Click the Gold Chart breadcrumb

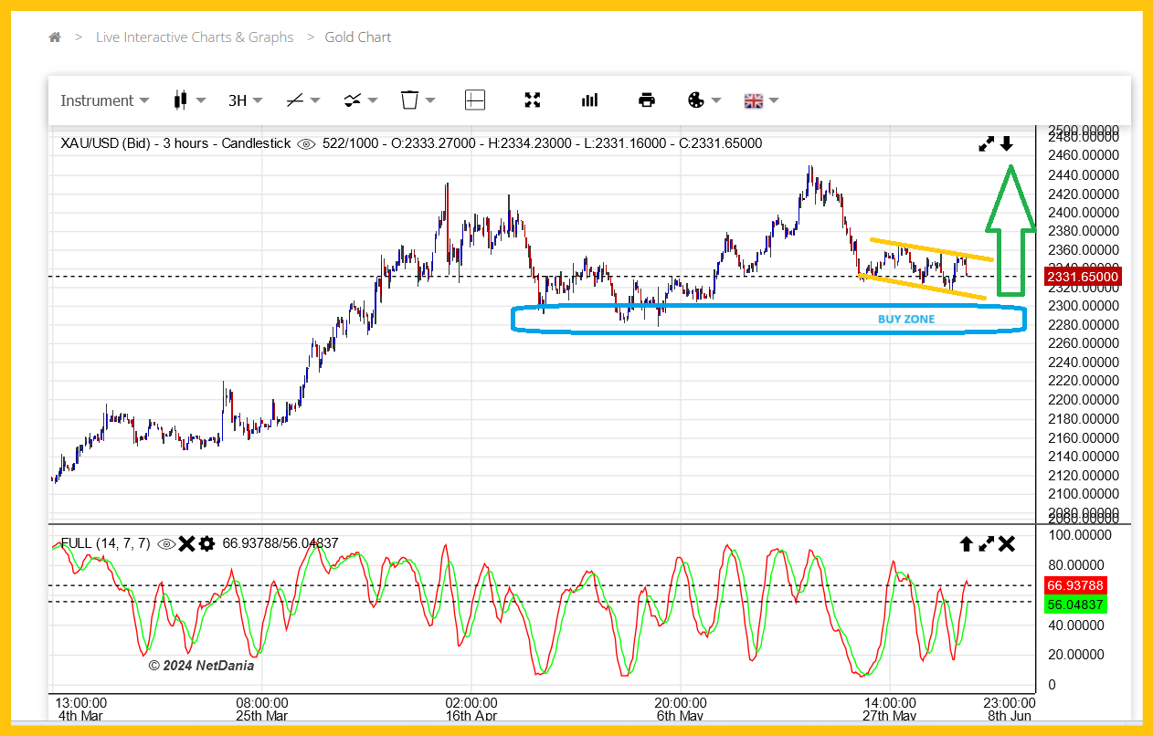click(x=358, y=37)
